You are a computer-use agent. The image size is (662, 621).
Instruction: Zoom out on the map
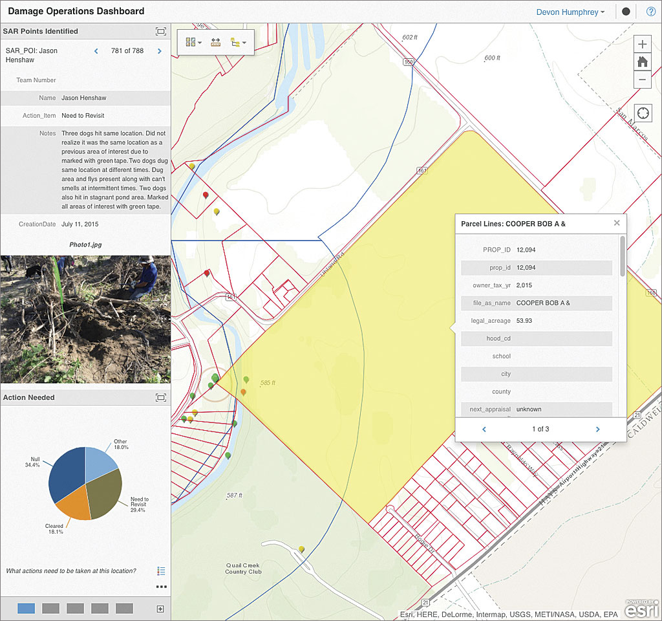(642, 80)
